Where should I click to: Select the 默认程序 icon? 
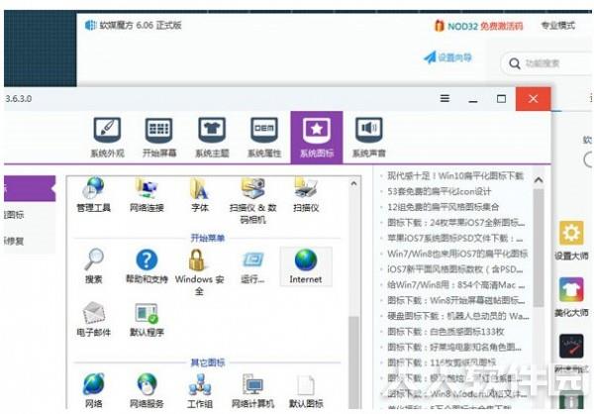tap(147, 319)
